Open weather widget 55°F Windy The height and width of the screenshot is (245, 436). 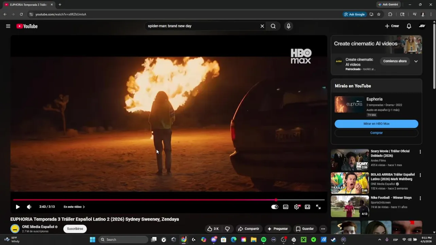[12, 240]
